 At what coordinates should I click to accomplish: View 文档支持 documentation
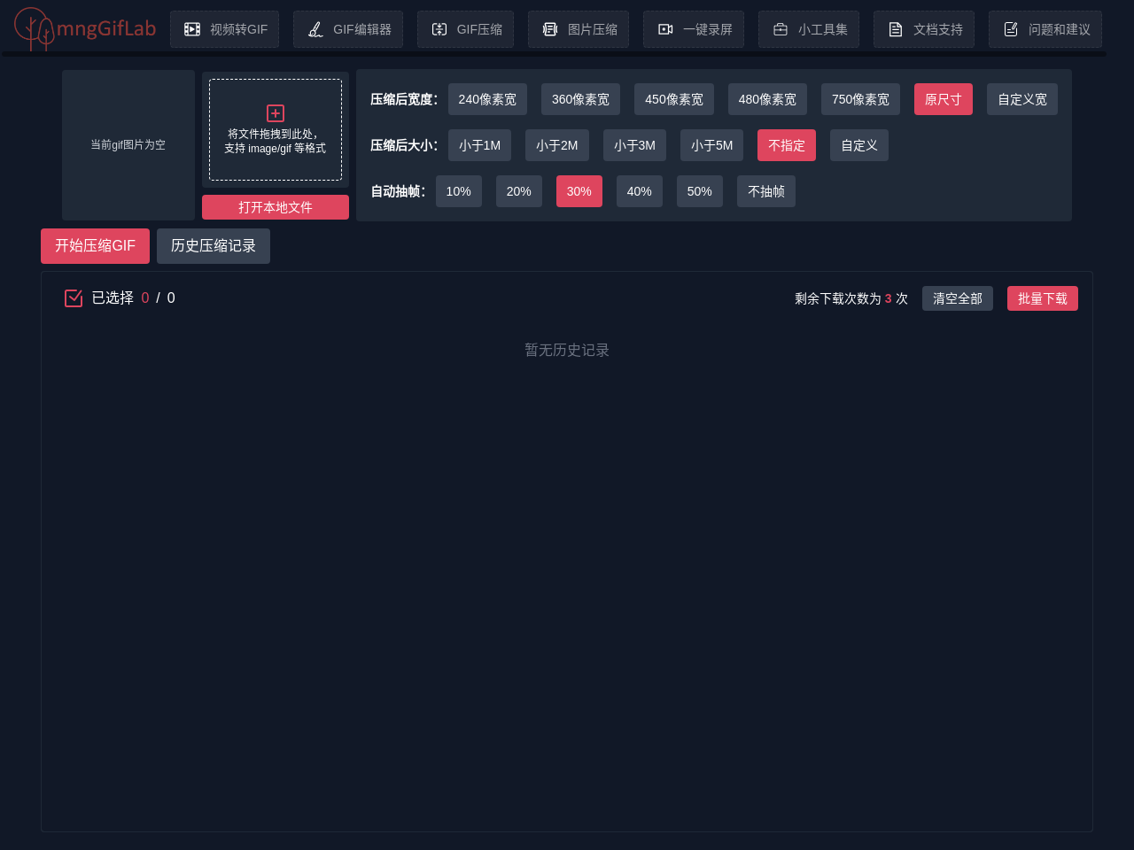[924, 29]
